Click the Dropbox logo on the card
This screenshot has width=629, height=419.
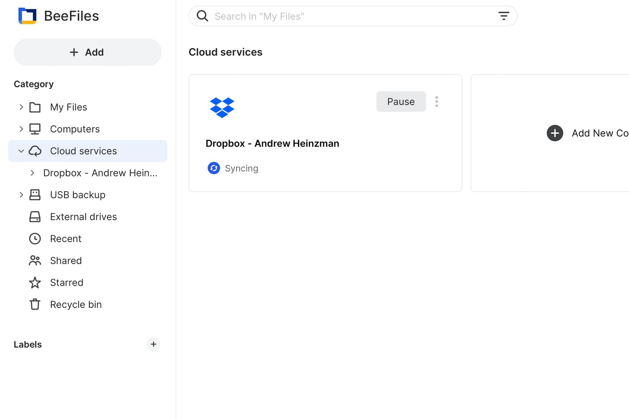click(222, 108)
